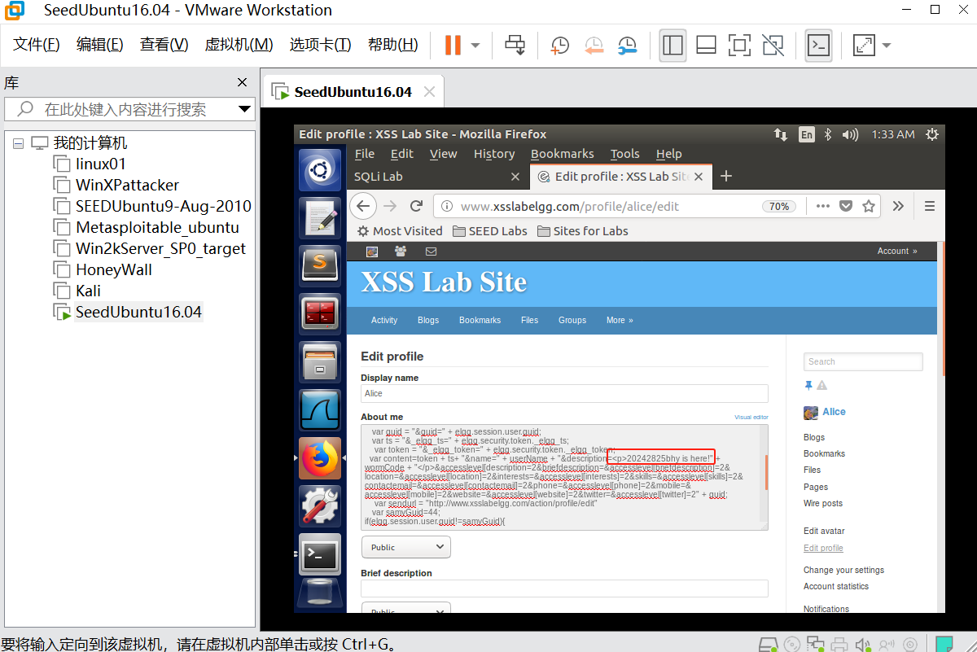Open System Settings gear-wrench dock icon
This screenshot has height=652, width=977.
click(320, 505)
